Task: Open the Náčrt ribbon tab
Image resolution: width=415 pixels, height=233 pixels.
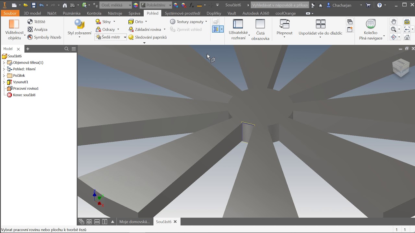Action: [52, 13]
